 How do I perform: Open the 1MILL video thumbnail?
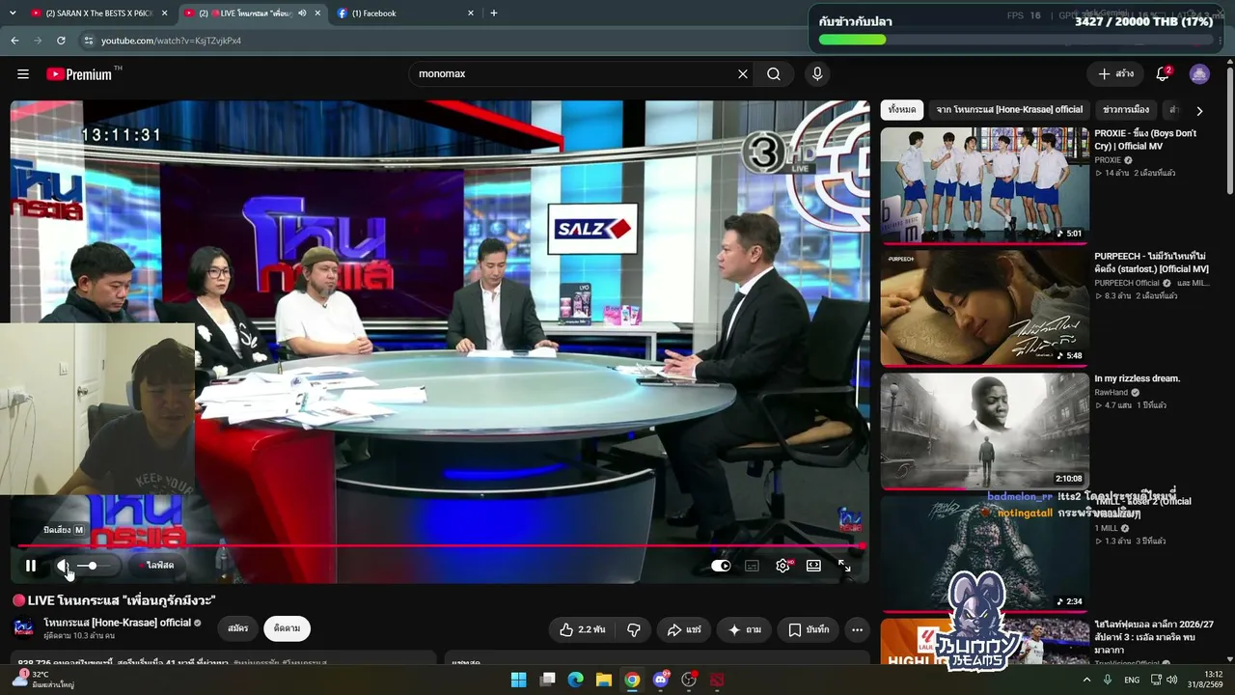coord(984,553)
